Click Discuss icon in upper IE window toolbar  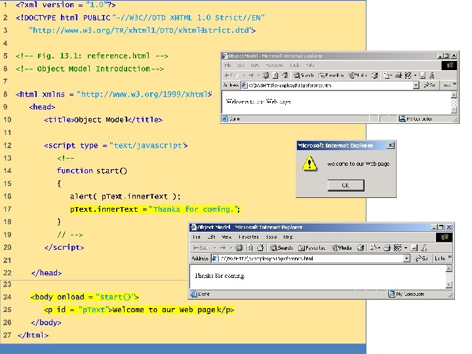[x=423, y=75]
